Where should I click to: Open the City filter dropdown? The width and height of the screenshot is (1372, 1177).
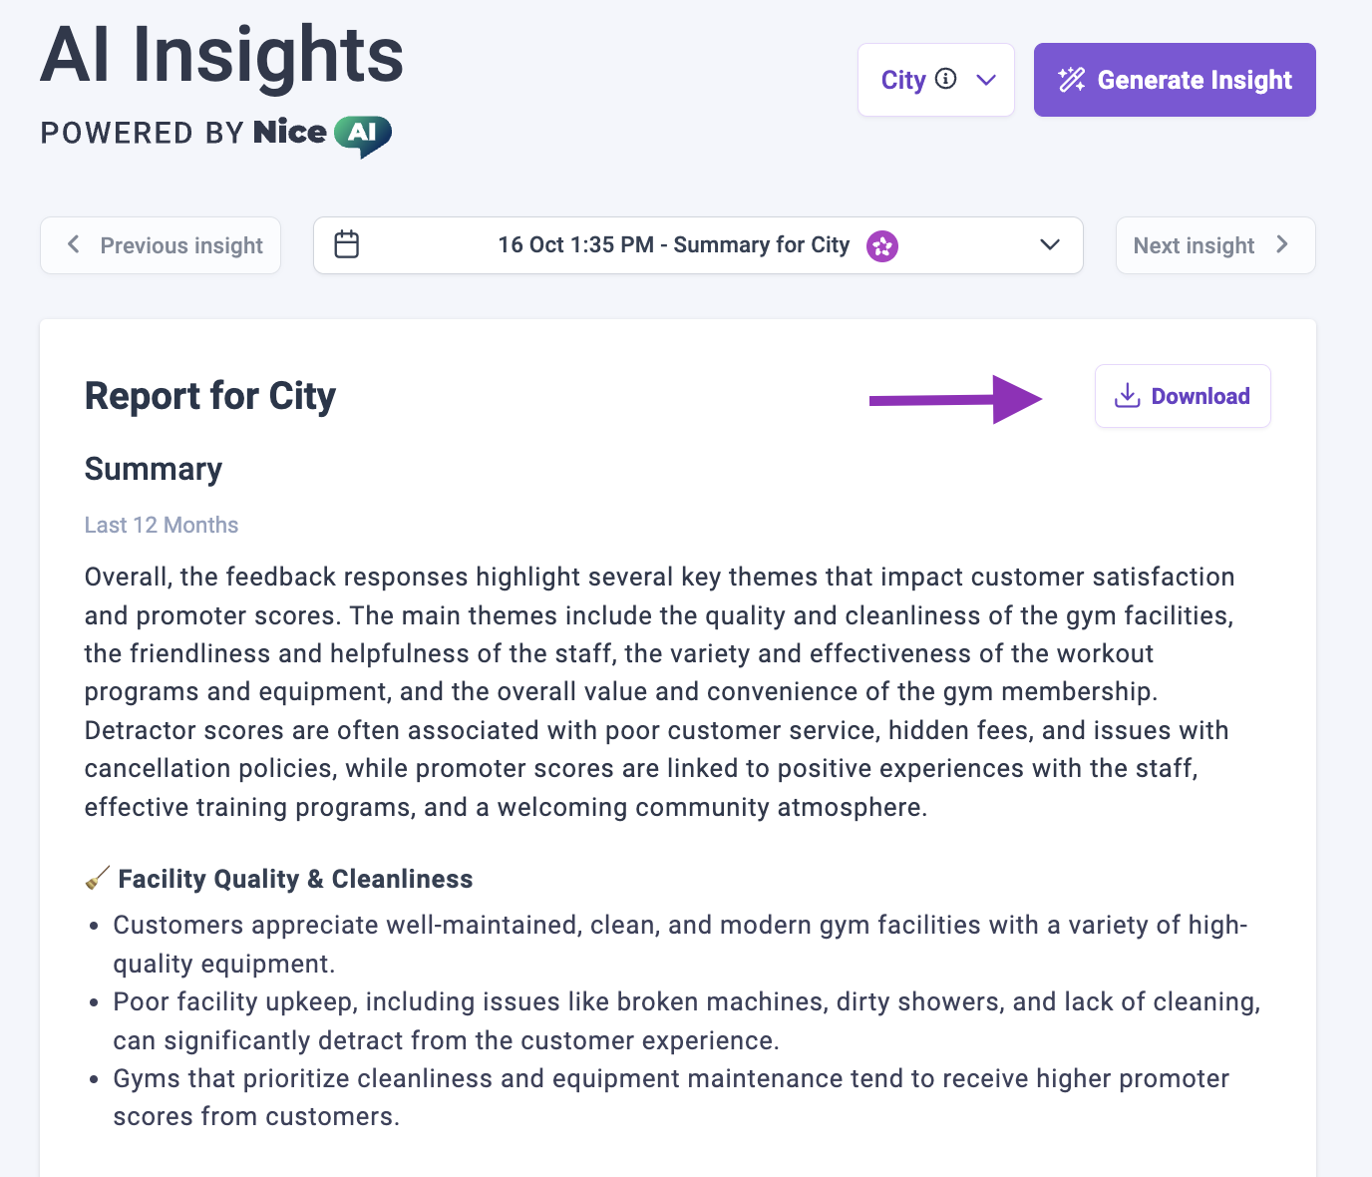[936, 80]
